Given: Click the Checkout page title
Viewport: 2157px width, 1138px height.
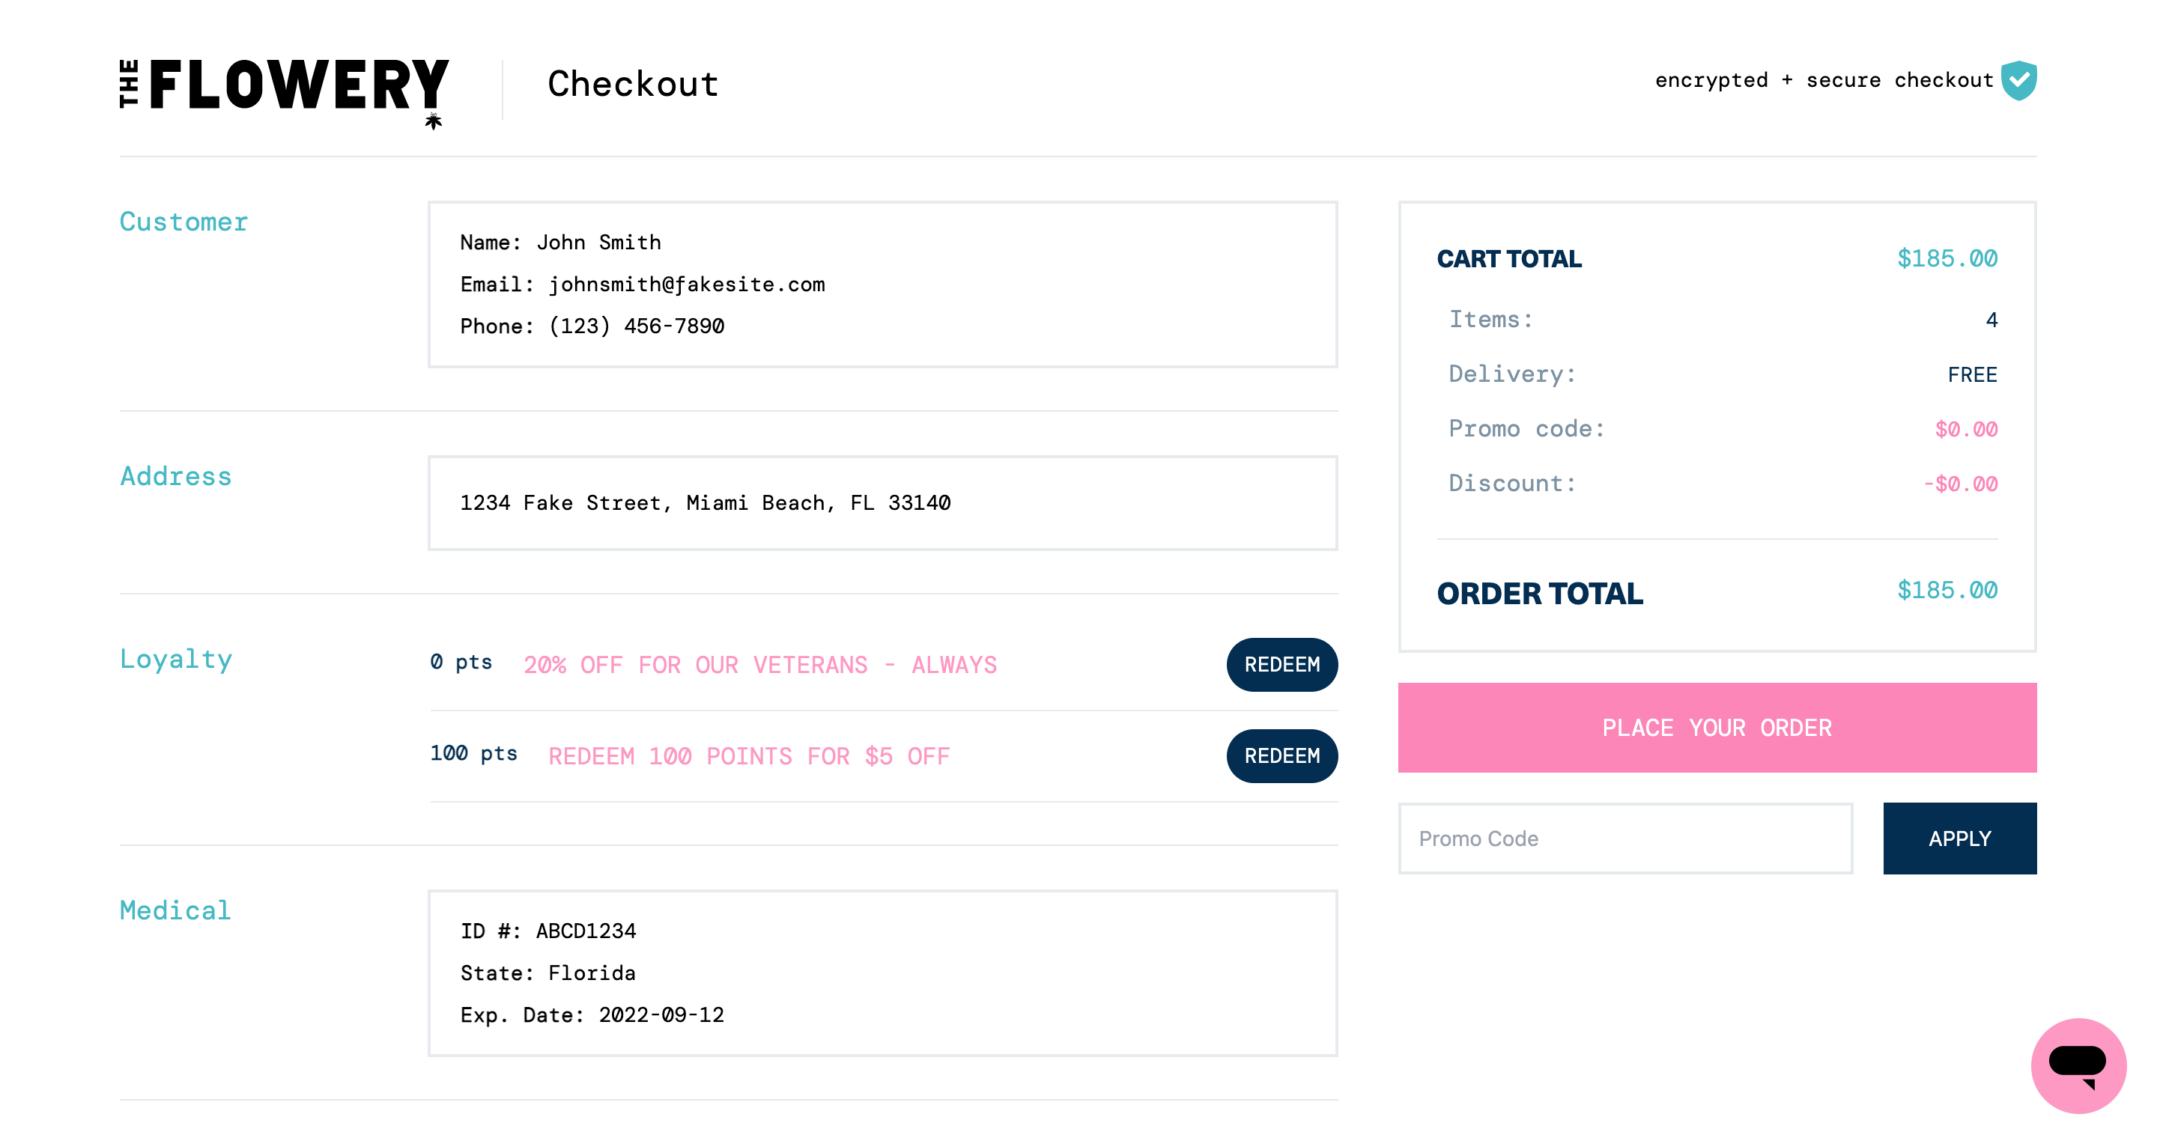Looking at the screenshot, I should click(x=633, y=84).
